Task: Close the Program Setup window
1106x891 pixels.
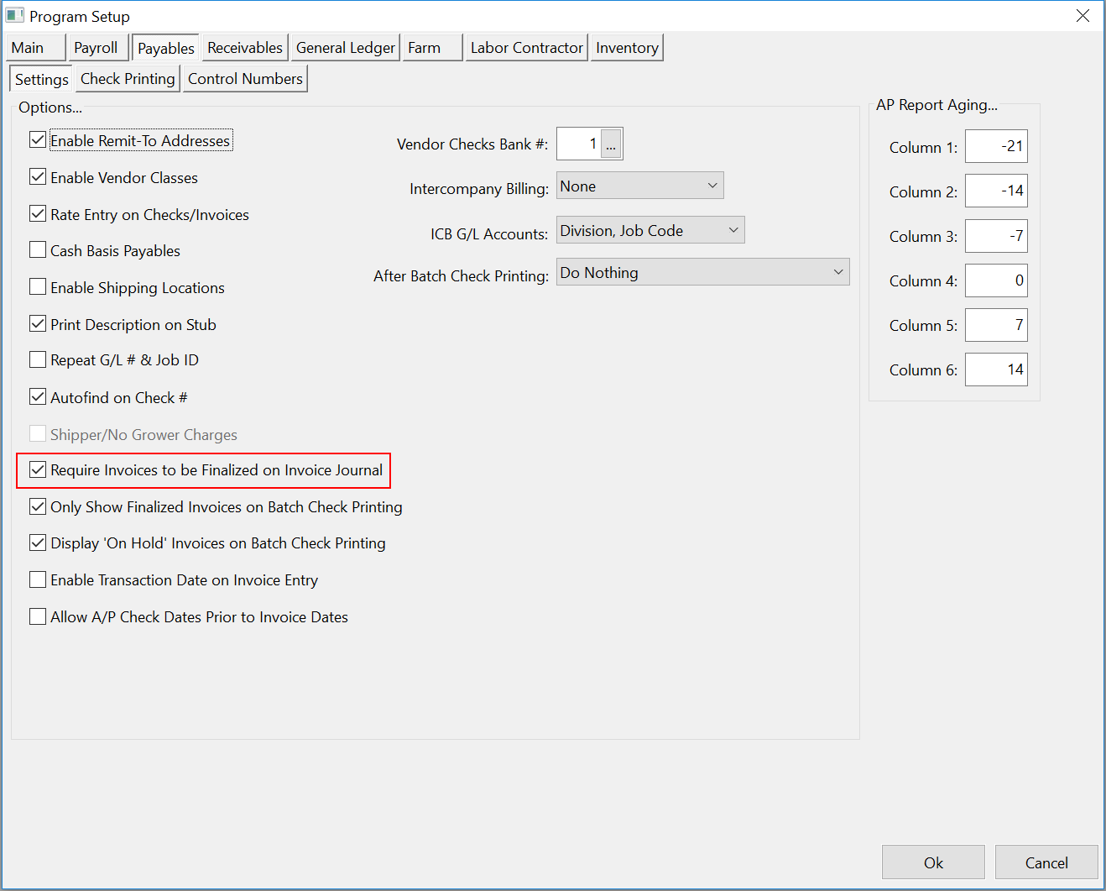Action: coord(1083,16)
